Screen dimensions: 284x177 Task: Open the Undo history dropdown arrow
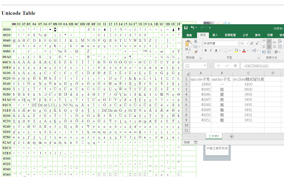[196, 28]
